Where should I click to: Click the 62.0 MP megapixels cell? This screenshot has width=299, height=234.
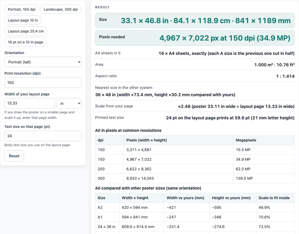264,169
